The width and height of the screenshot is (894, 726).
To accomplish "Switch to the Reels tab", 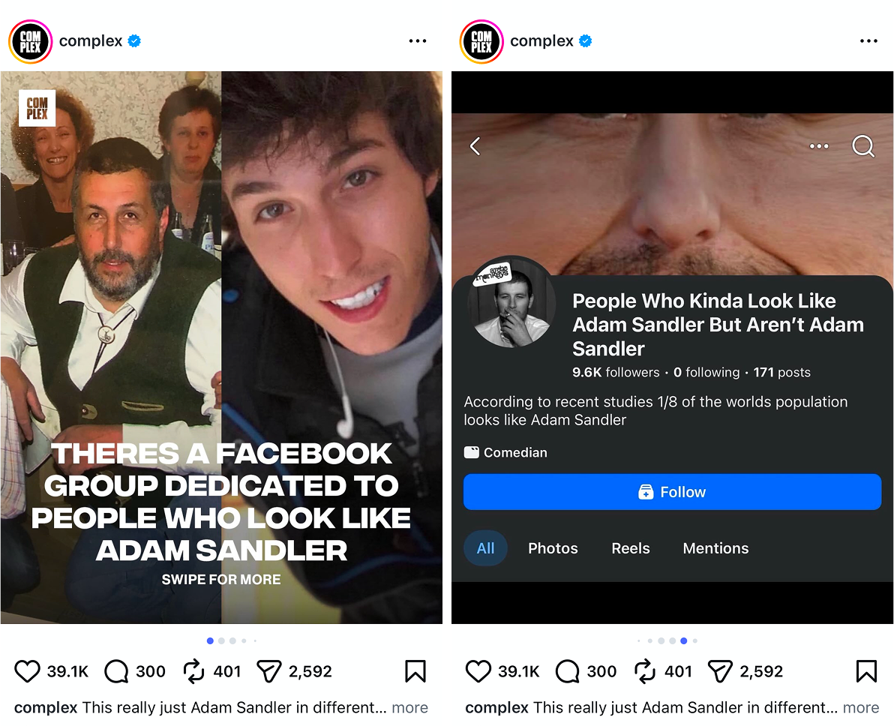I will coord(631,548).
